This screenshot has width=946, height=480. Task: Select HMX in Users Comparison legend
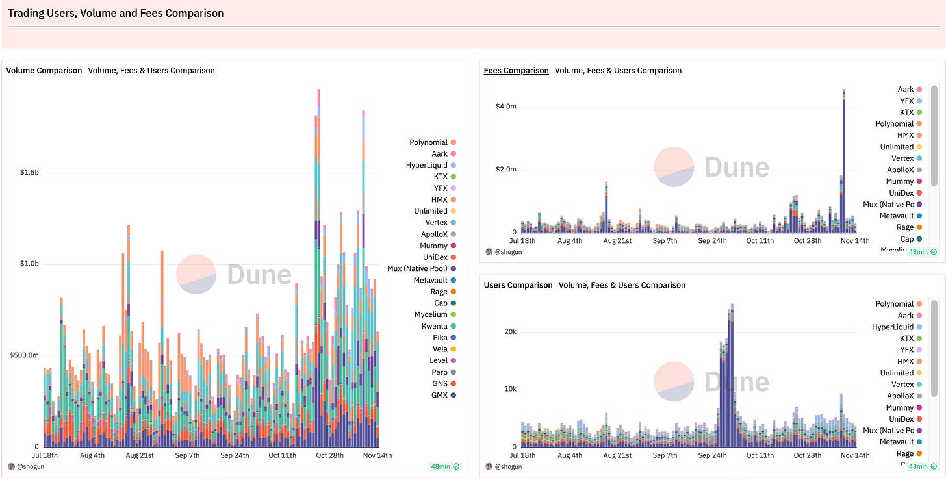click(x=910, y=361)
